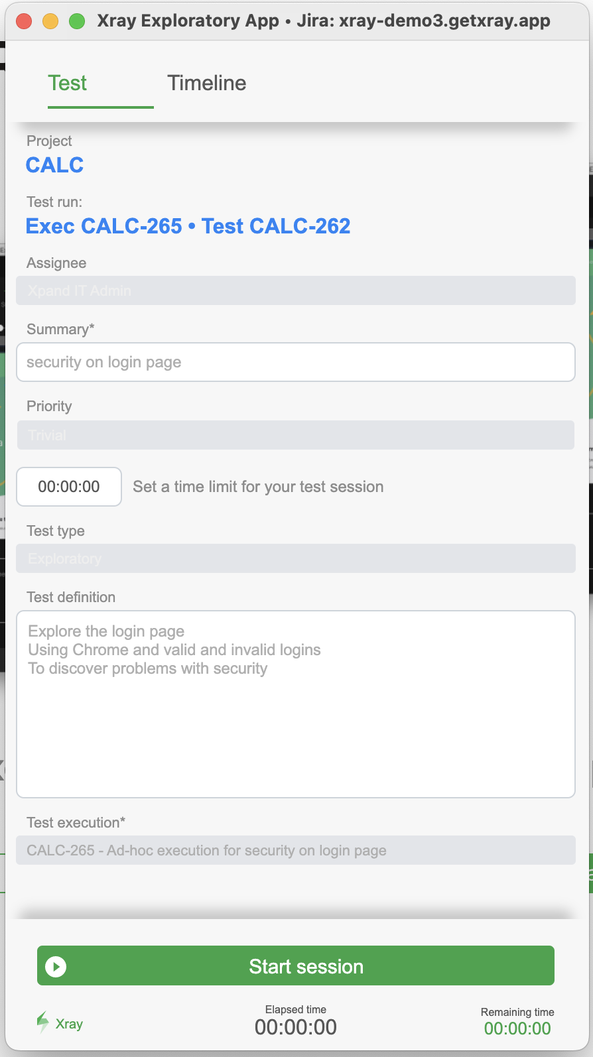This screenshot has width=593, height=1057.
Task: Start session with the green button
Action: tap(296, 965)
